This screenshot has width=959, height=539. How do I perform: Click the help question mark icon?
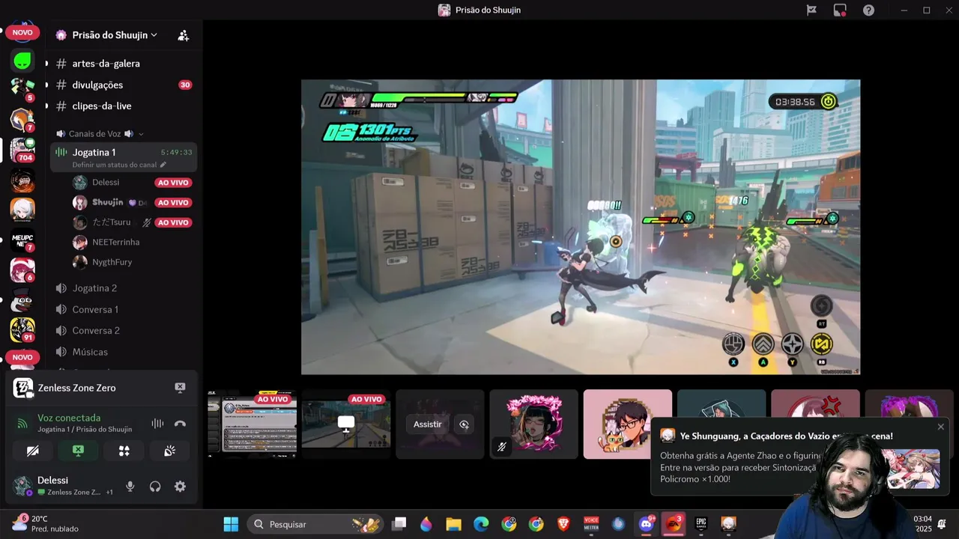[868, 10]
